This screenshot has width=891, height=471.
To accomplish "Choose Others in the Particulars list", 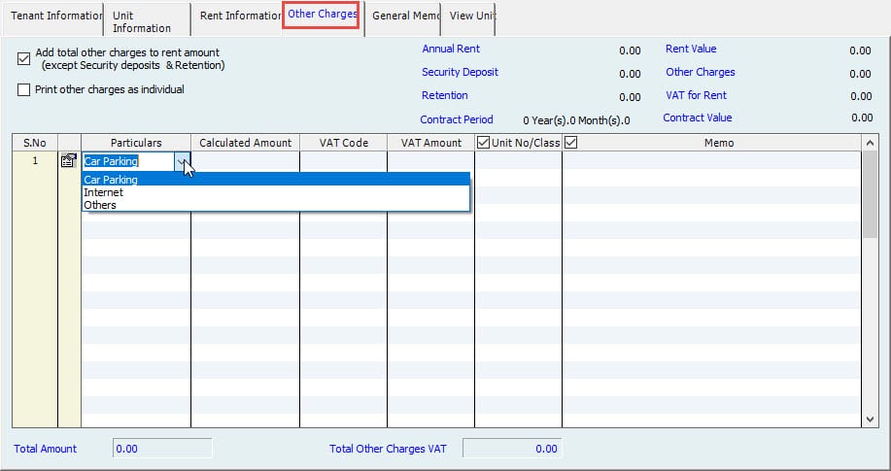I will [100, 205].
